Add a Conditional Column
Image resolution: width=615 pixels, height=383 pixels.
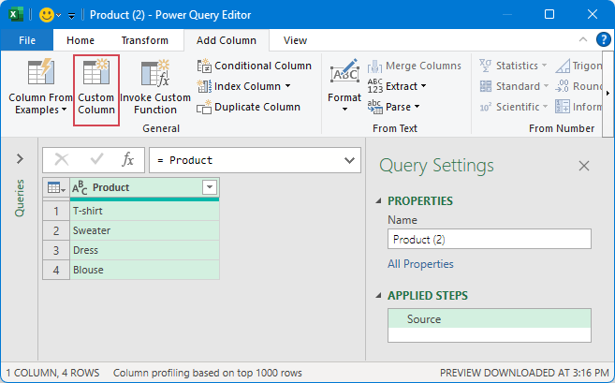[x=255, y=66]
